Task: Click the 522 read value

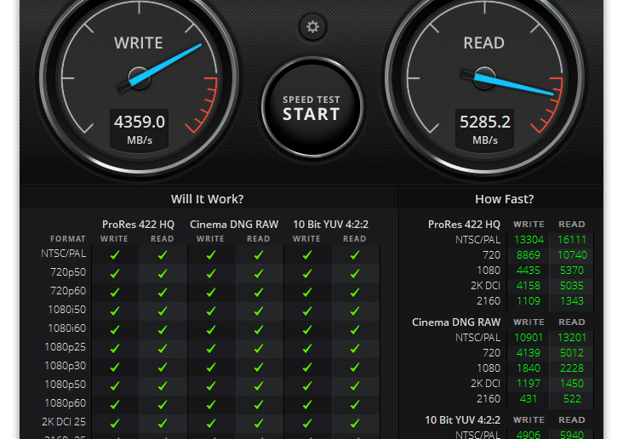Action: point(572,398)
